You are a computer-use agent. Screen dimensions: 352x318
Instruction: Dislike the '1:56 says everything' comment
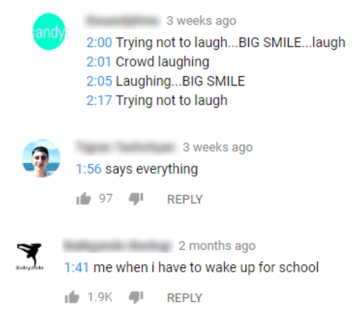(x=136, y=199)
